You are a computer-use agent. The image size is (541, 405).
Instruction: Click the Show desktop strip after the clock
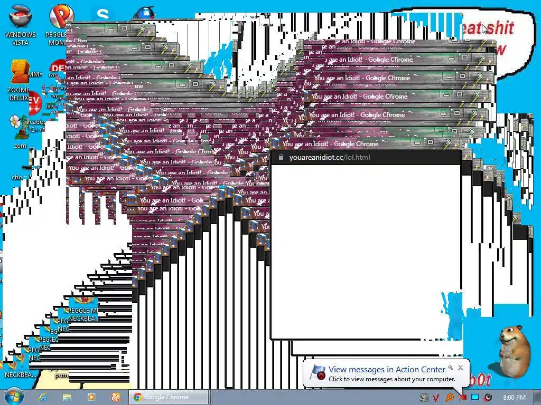[x=537, y=397]
